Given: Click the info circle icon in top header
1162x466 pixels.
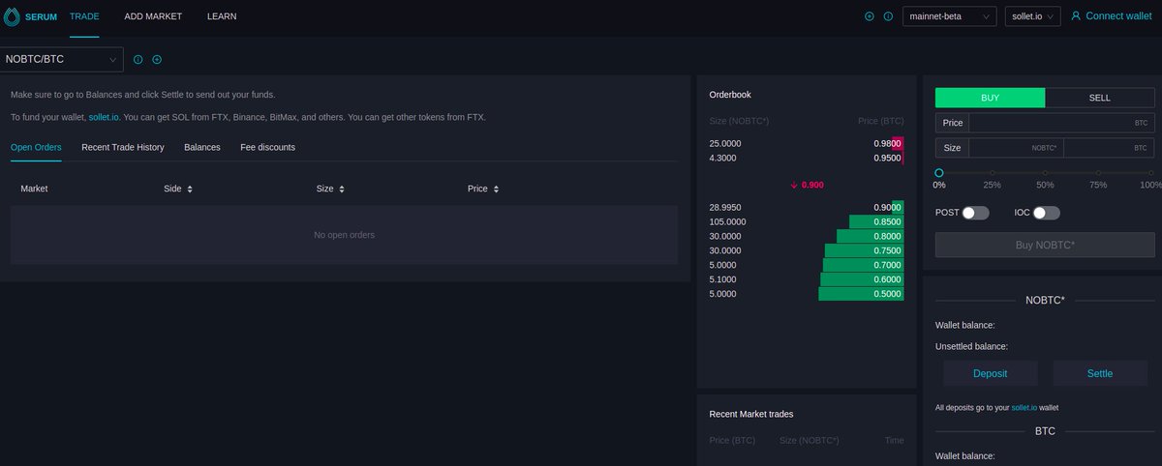Looking at the screenshot, I should 888,16.
